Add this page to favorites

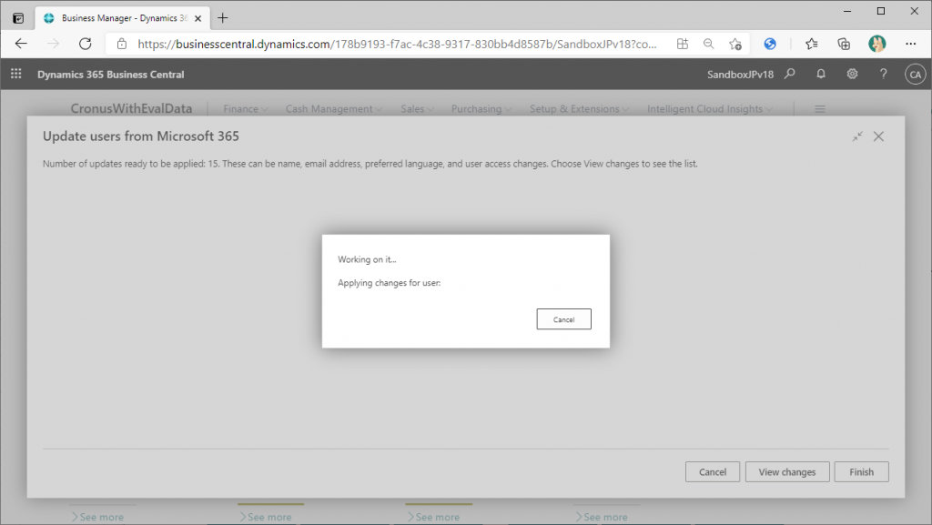(735, 44)
